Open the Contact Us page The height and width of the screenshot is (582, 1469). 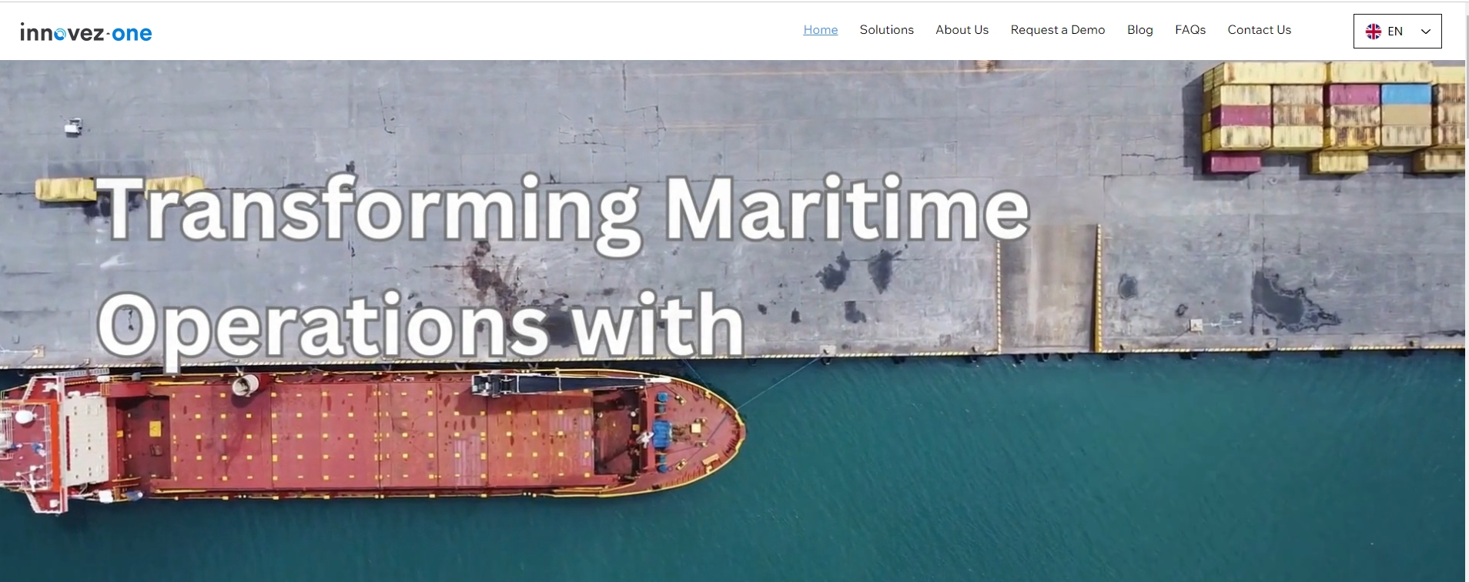1260,30
